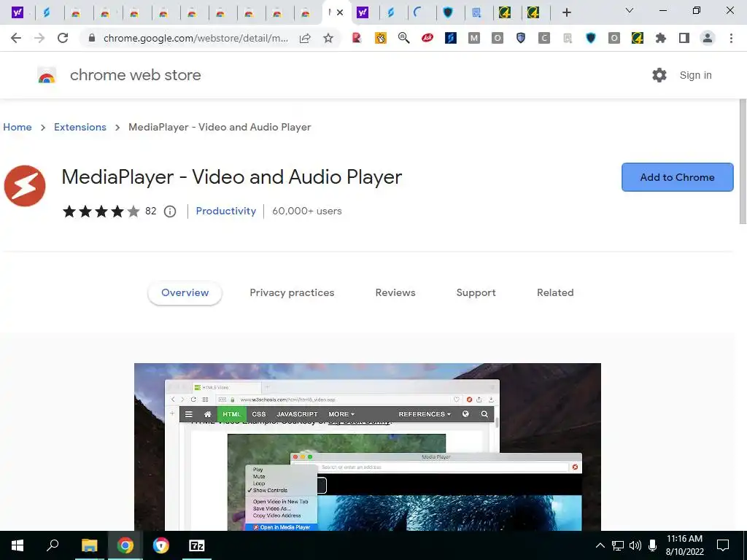Open the volume control in tray
The width and height of the screenshot is (747, 560).
pos(635,545)
